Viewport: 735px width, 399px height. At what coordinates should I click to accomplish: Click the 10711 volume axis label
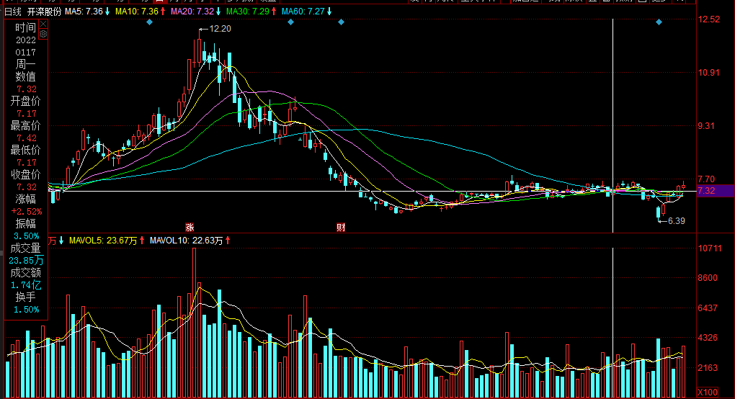709,248
